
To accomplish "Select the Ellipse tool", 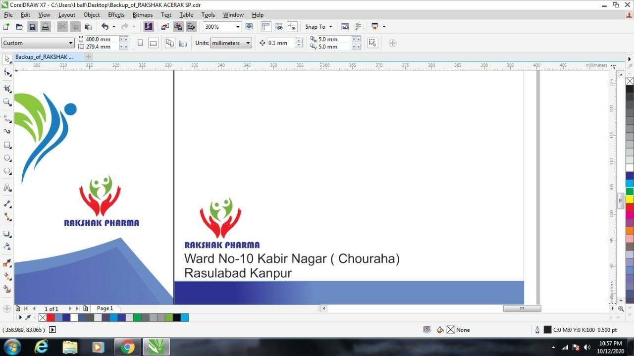I will (7, 158).
